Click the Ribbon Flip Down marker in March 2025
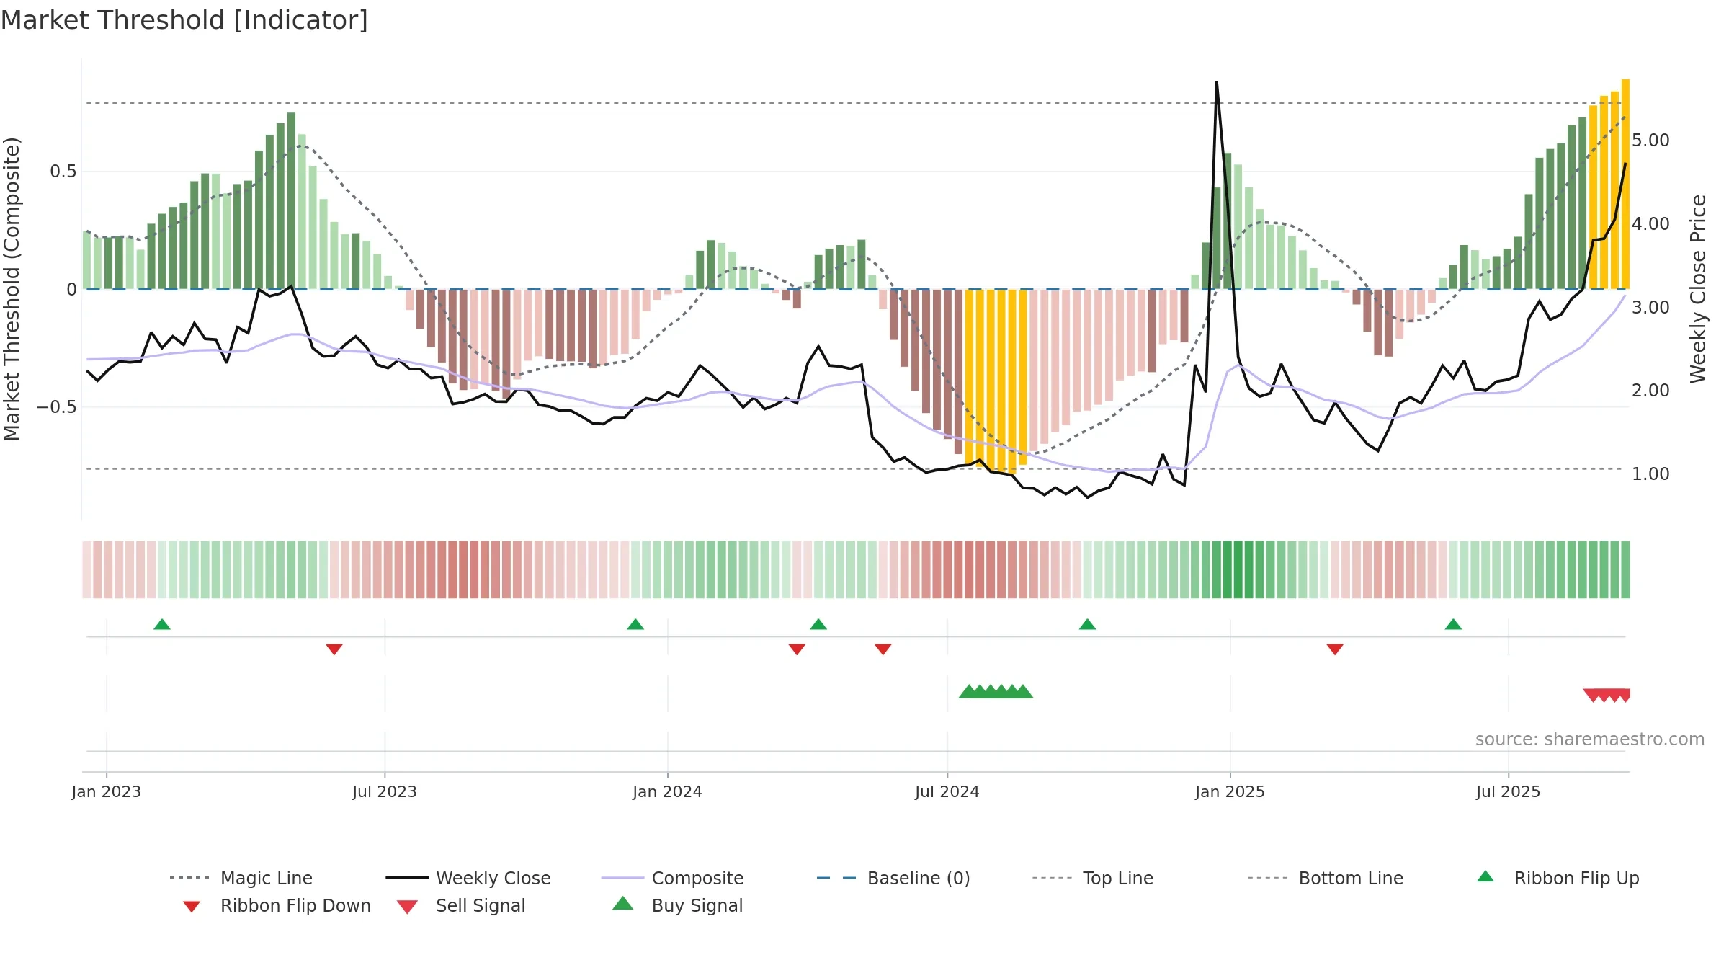This screenshot has width=1729, height=973. (1335, 649)
